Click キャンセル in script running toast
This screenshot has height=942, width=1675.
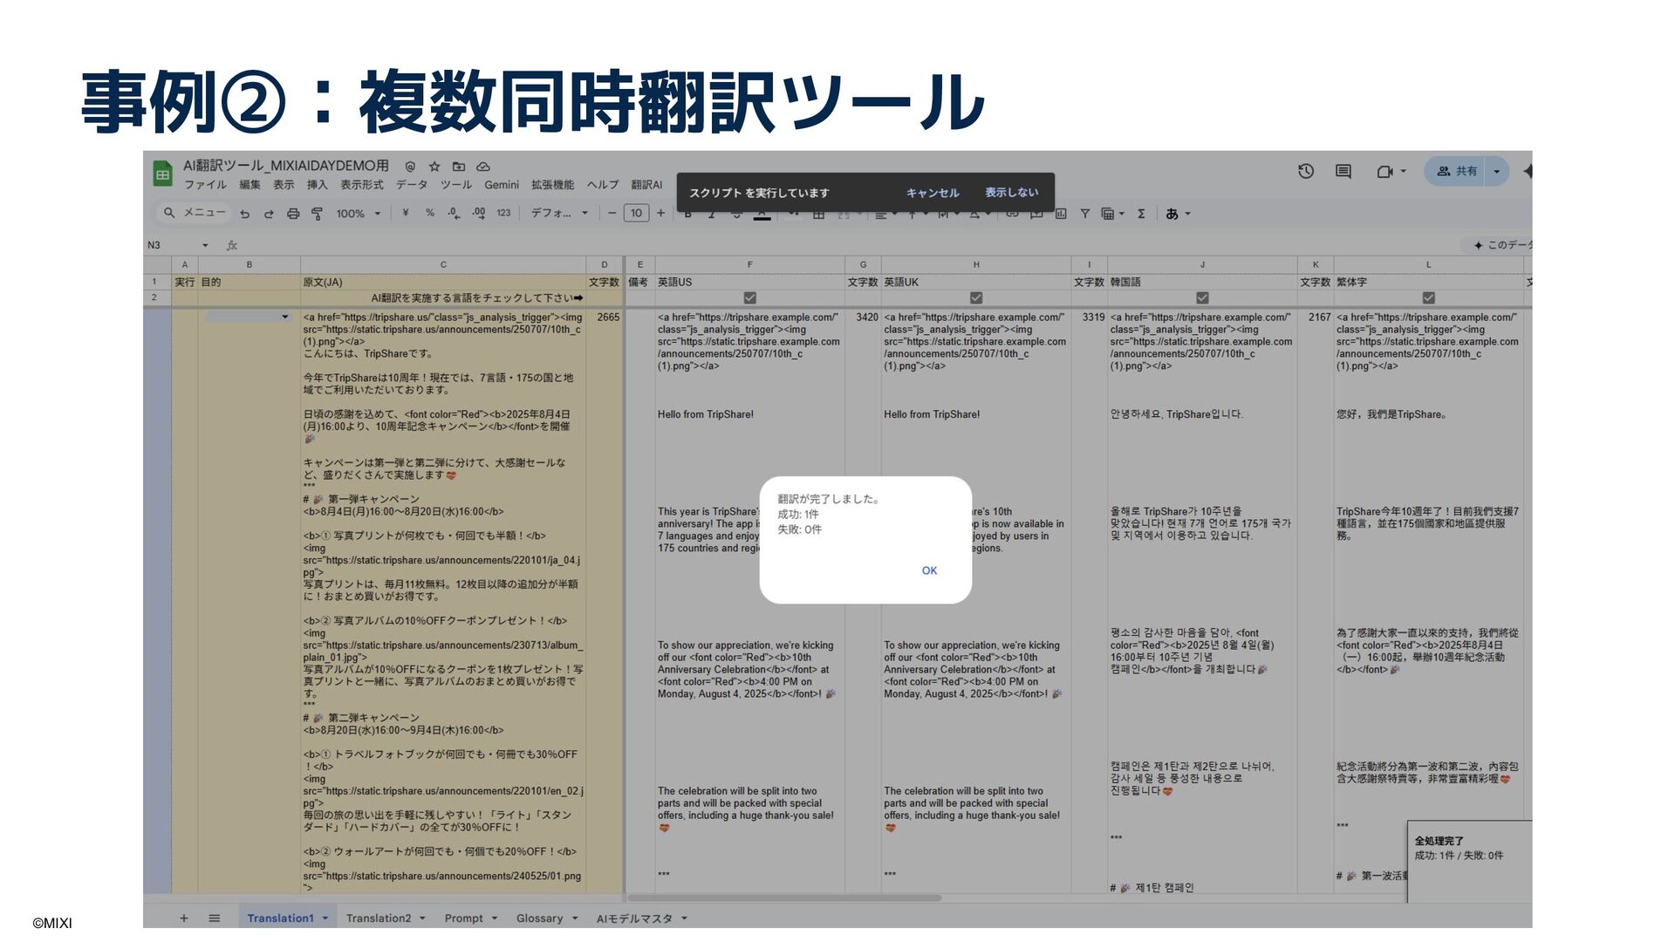pos(932,193)
